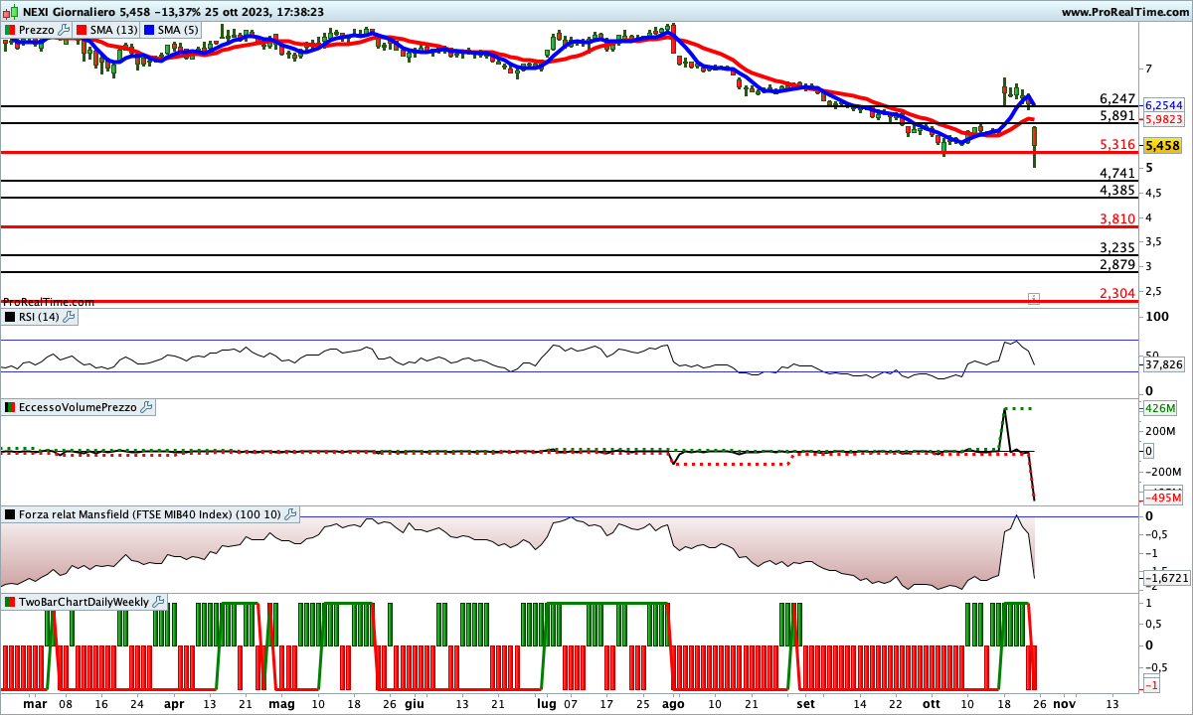The image size is (1193, 715).
Task: Click the small info icon above the 2,304 line
Action: pos(1034,297)
